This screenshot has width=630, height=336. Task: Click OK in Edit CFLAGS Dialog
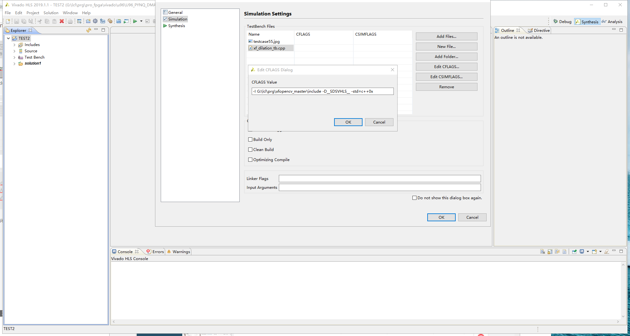click(x=348, y=122)
